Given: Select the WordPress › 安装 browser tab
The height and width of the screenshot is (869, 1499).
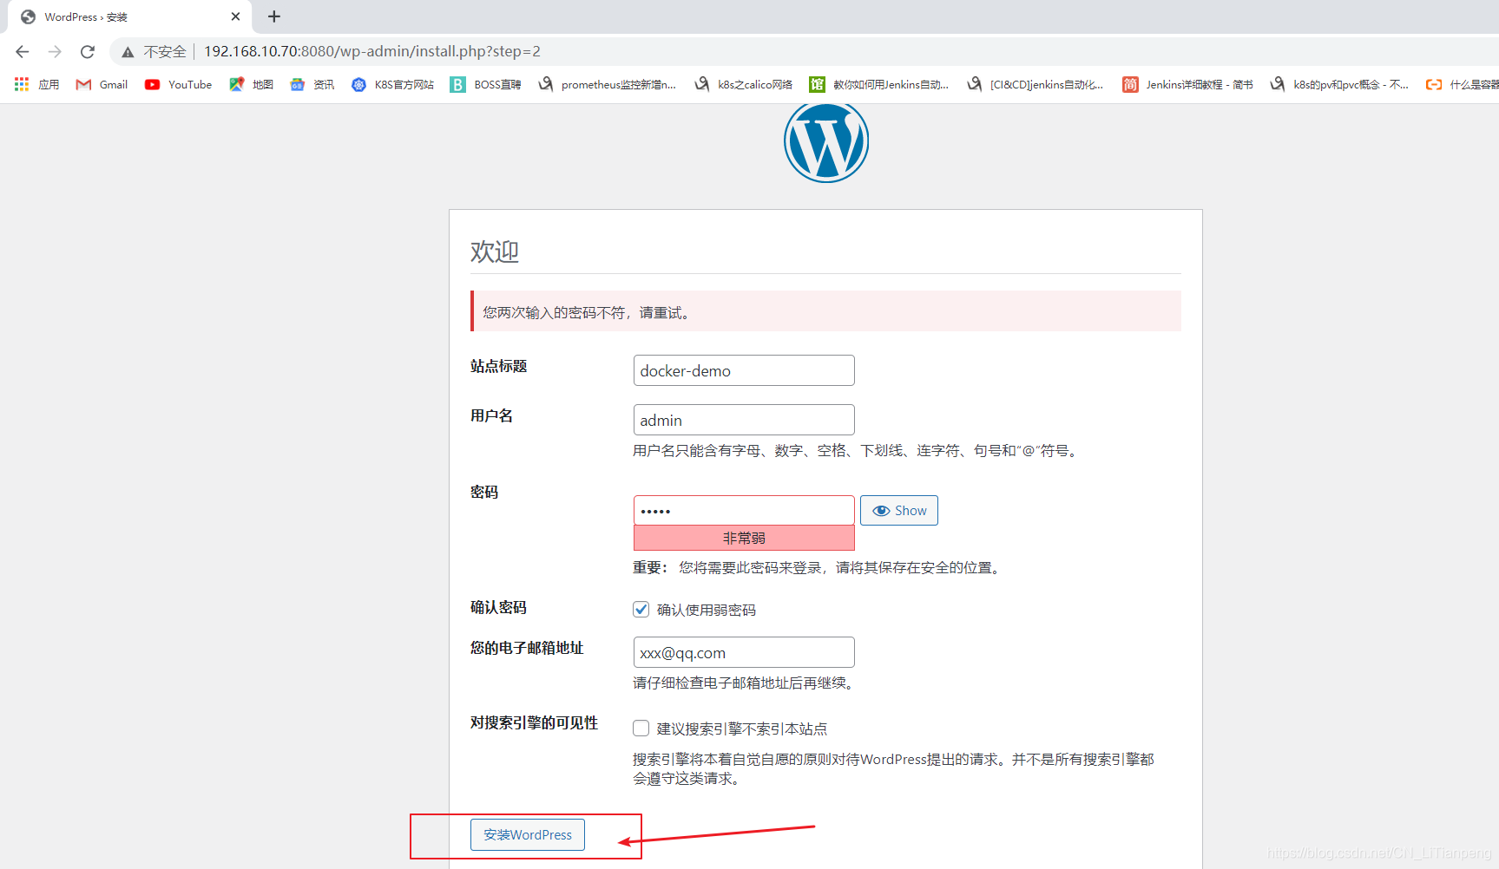Looking at the screenshot, I should point(130,16).
